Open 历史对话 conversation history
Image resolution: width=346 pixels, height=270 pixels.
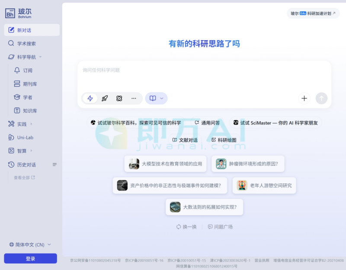tap(26, 164)
